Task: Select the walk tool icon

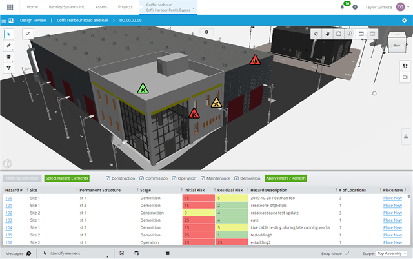Action: click(405, 66)
